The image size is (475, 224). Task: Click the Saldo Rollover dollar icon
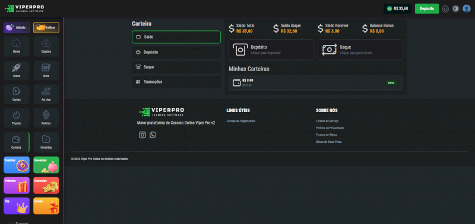321,28
